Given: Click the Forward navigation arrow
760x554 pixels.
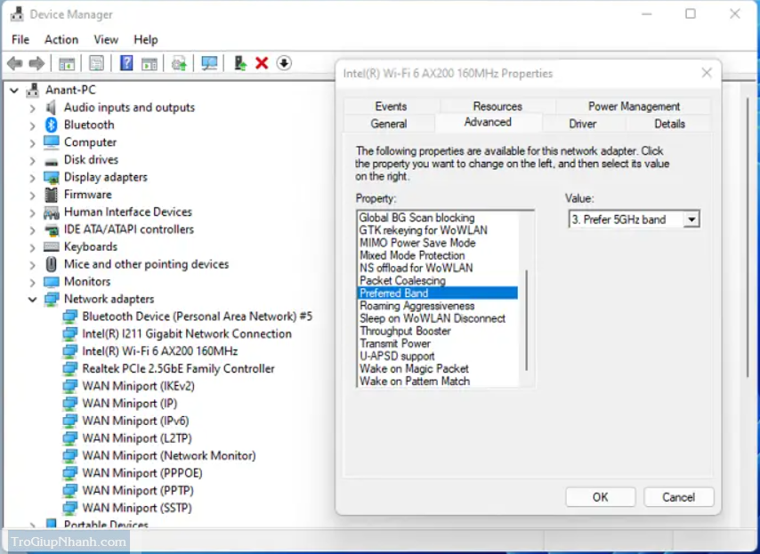Looking at the screenshot, I should tap(36, 62).
